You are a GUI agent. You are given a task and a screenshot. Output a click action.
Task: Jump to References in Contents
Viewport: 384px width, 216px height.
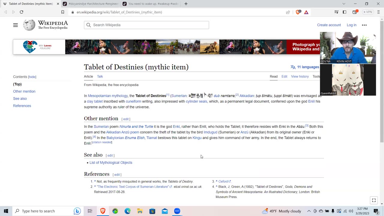(x=22, y=106)
